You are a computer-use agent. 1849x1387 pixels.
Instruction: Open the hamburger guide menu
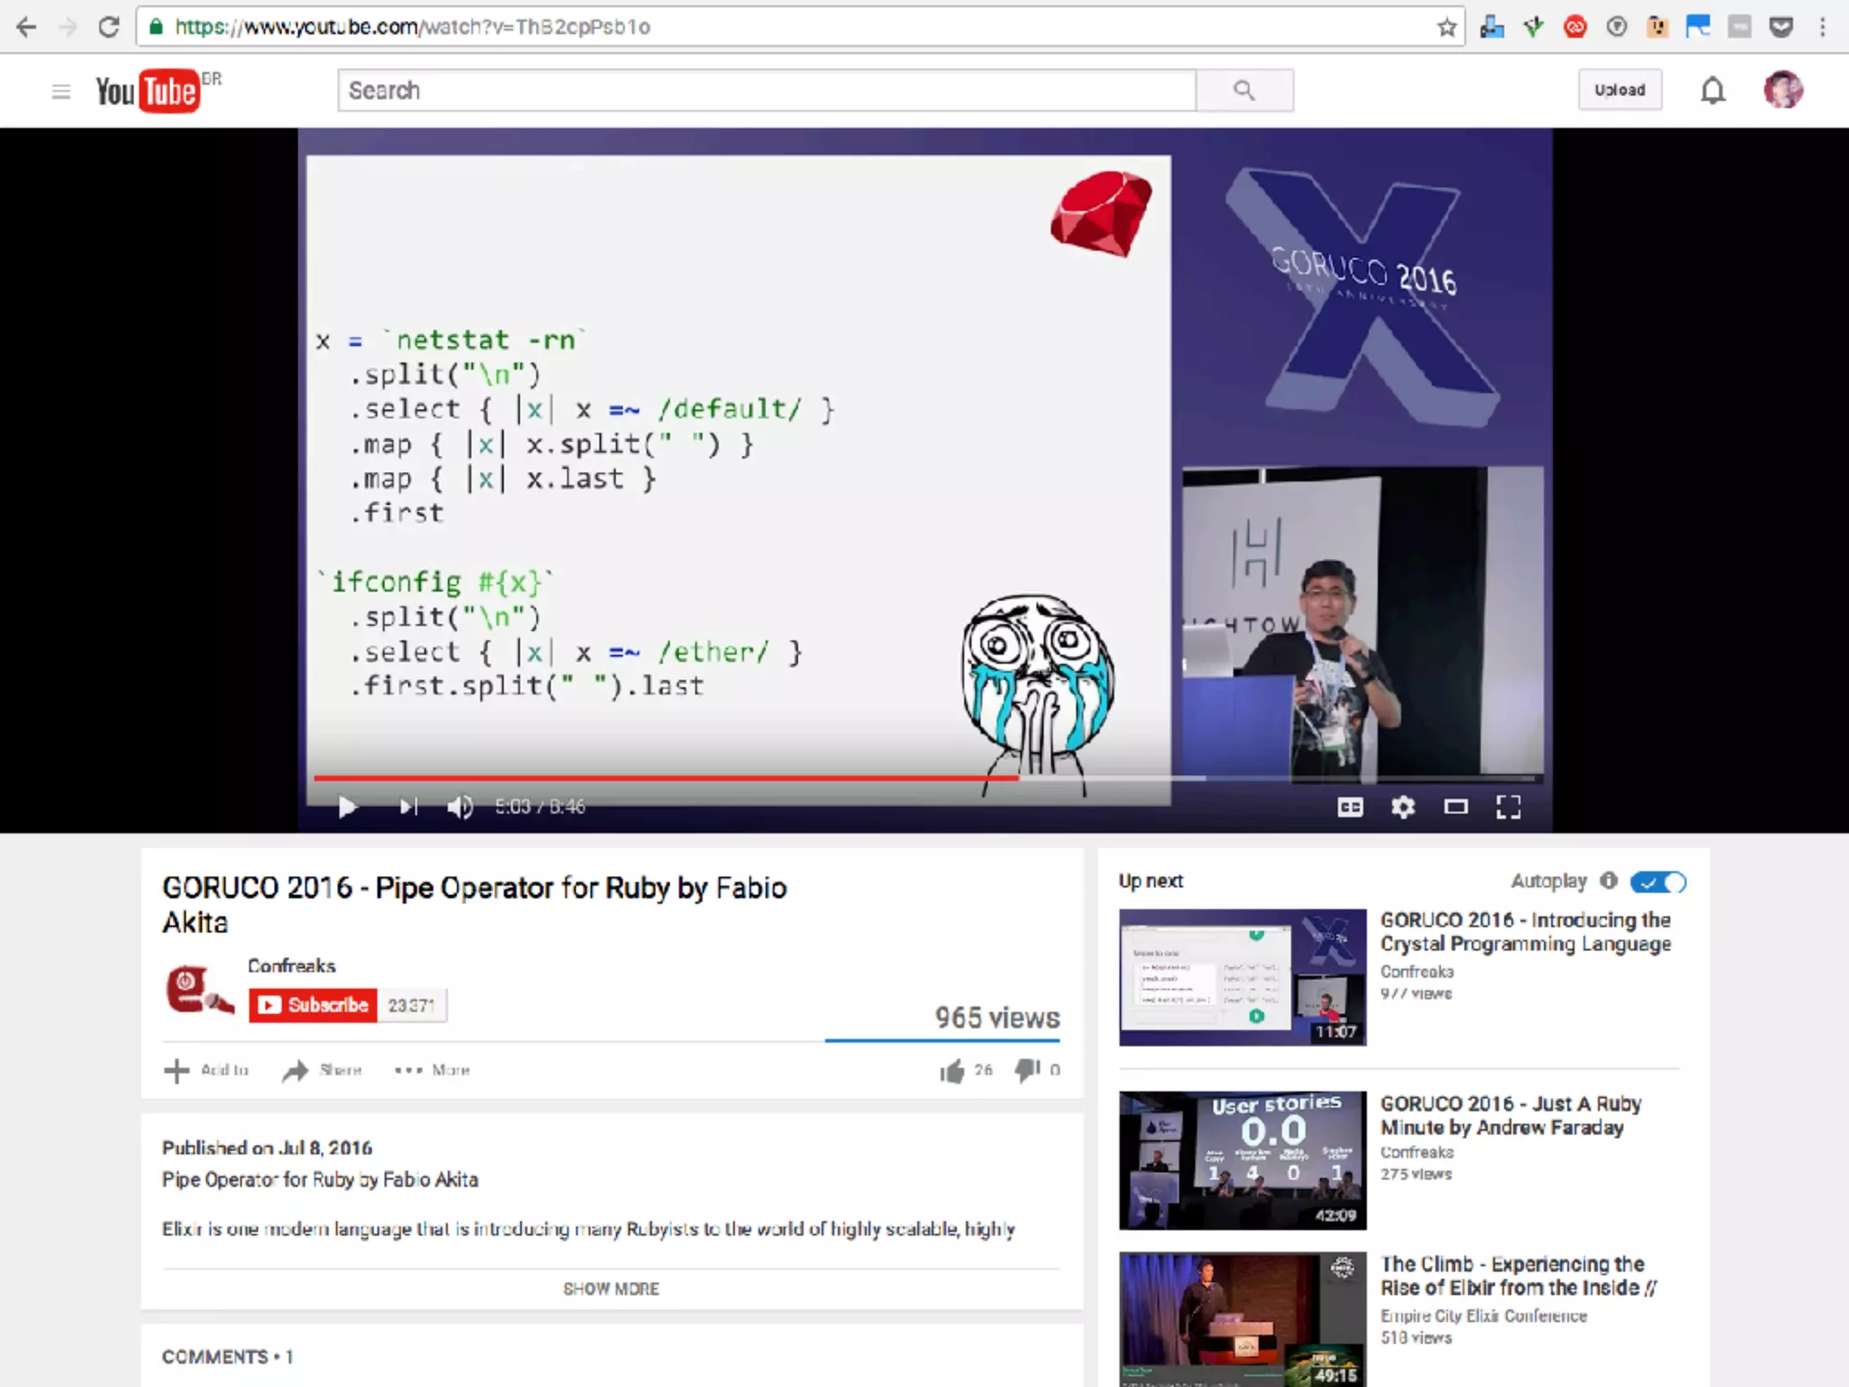pyautogui.click(x=60, y=91)
